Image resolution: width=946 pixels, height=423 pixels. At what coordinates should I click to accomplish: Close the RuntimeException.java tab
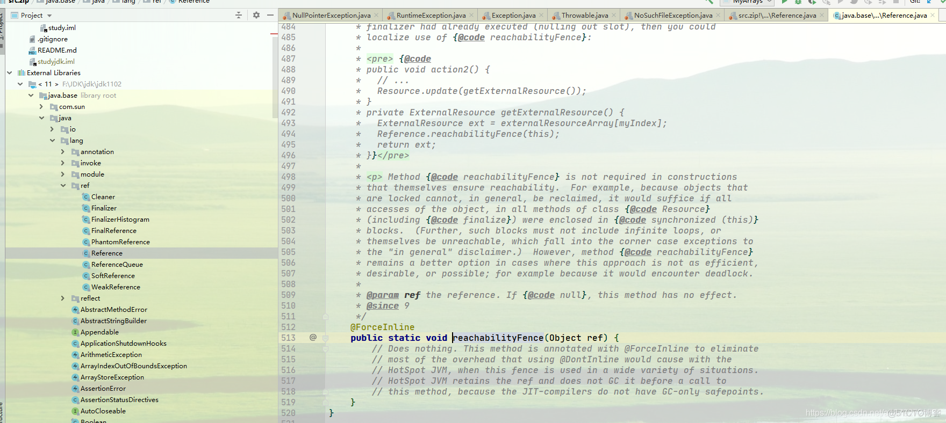pos(471,16)
